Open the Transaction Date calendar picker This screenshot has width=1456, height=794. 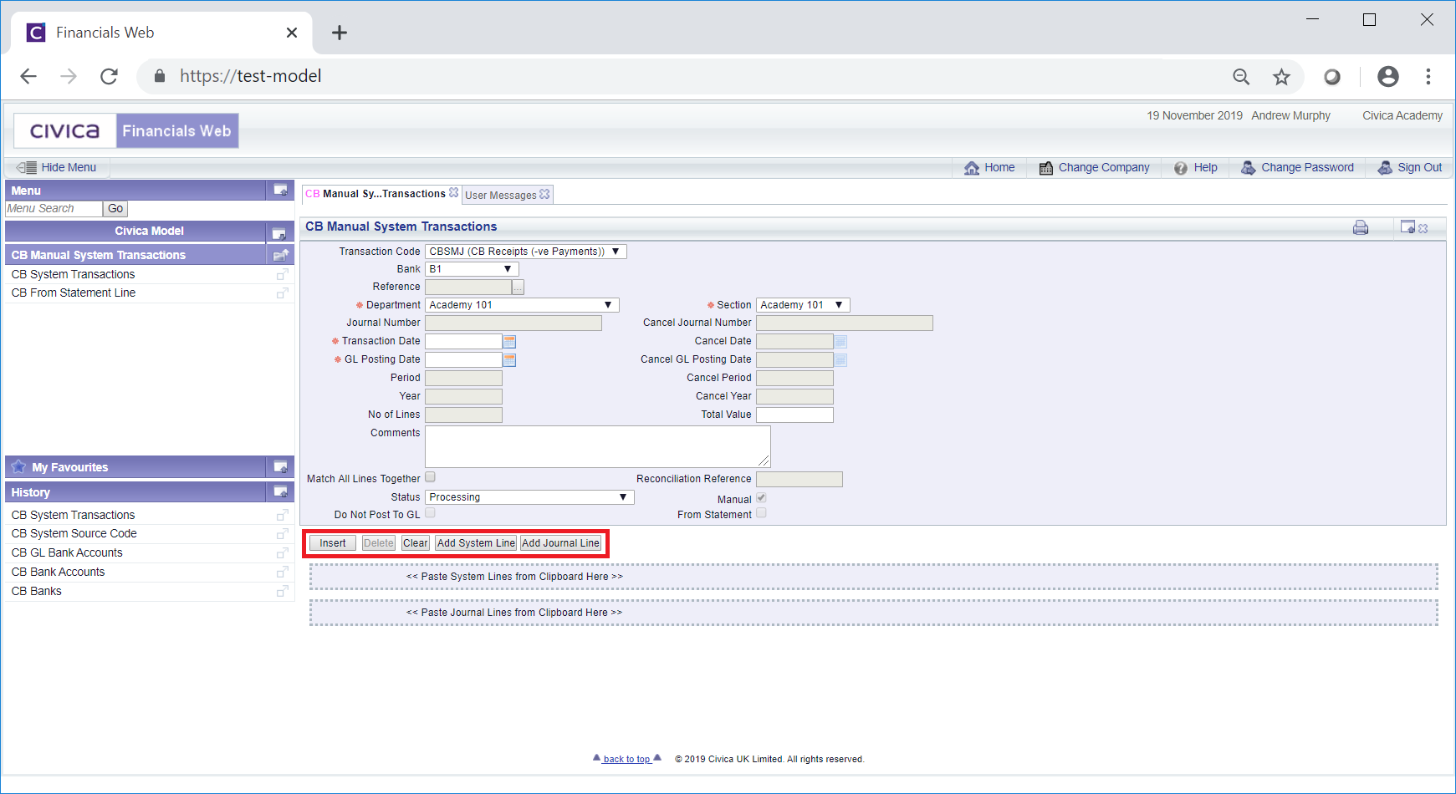tap(509, 342)
